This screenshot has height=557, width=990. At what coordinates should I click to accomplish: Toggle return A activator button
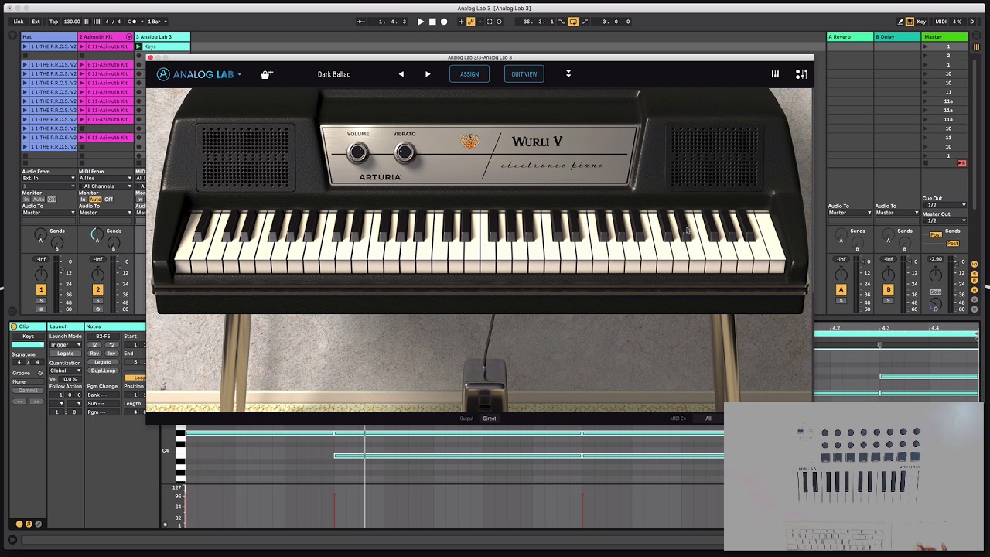[841, 289]
